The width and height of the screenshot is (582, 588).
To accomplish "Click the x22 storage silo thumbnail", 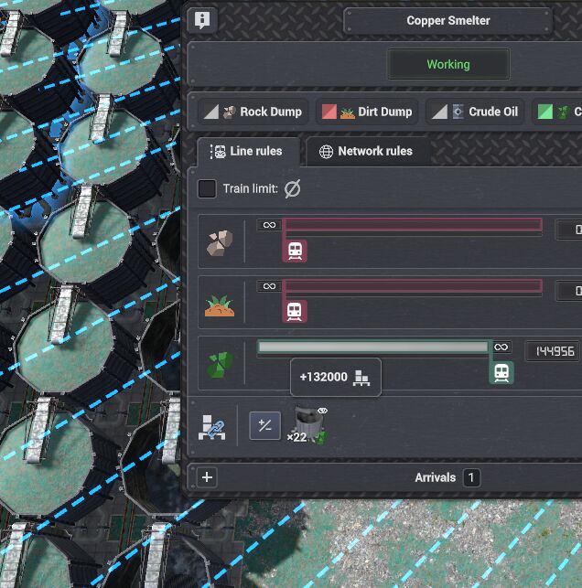I will [307, 425].
